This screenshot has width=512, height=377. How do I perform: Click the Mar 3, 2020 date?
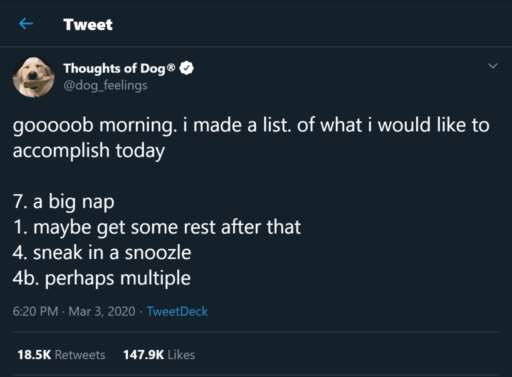pos(102,311)
